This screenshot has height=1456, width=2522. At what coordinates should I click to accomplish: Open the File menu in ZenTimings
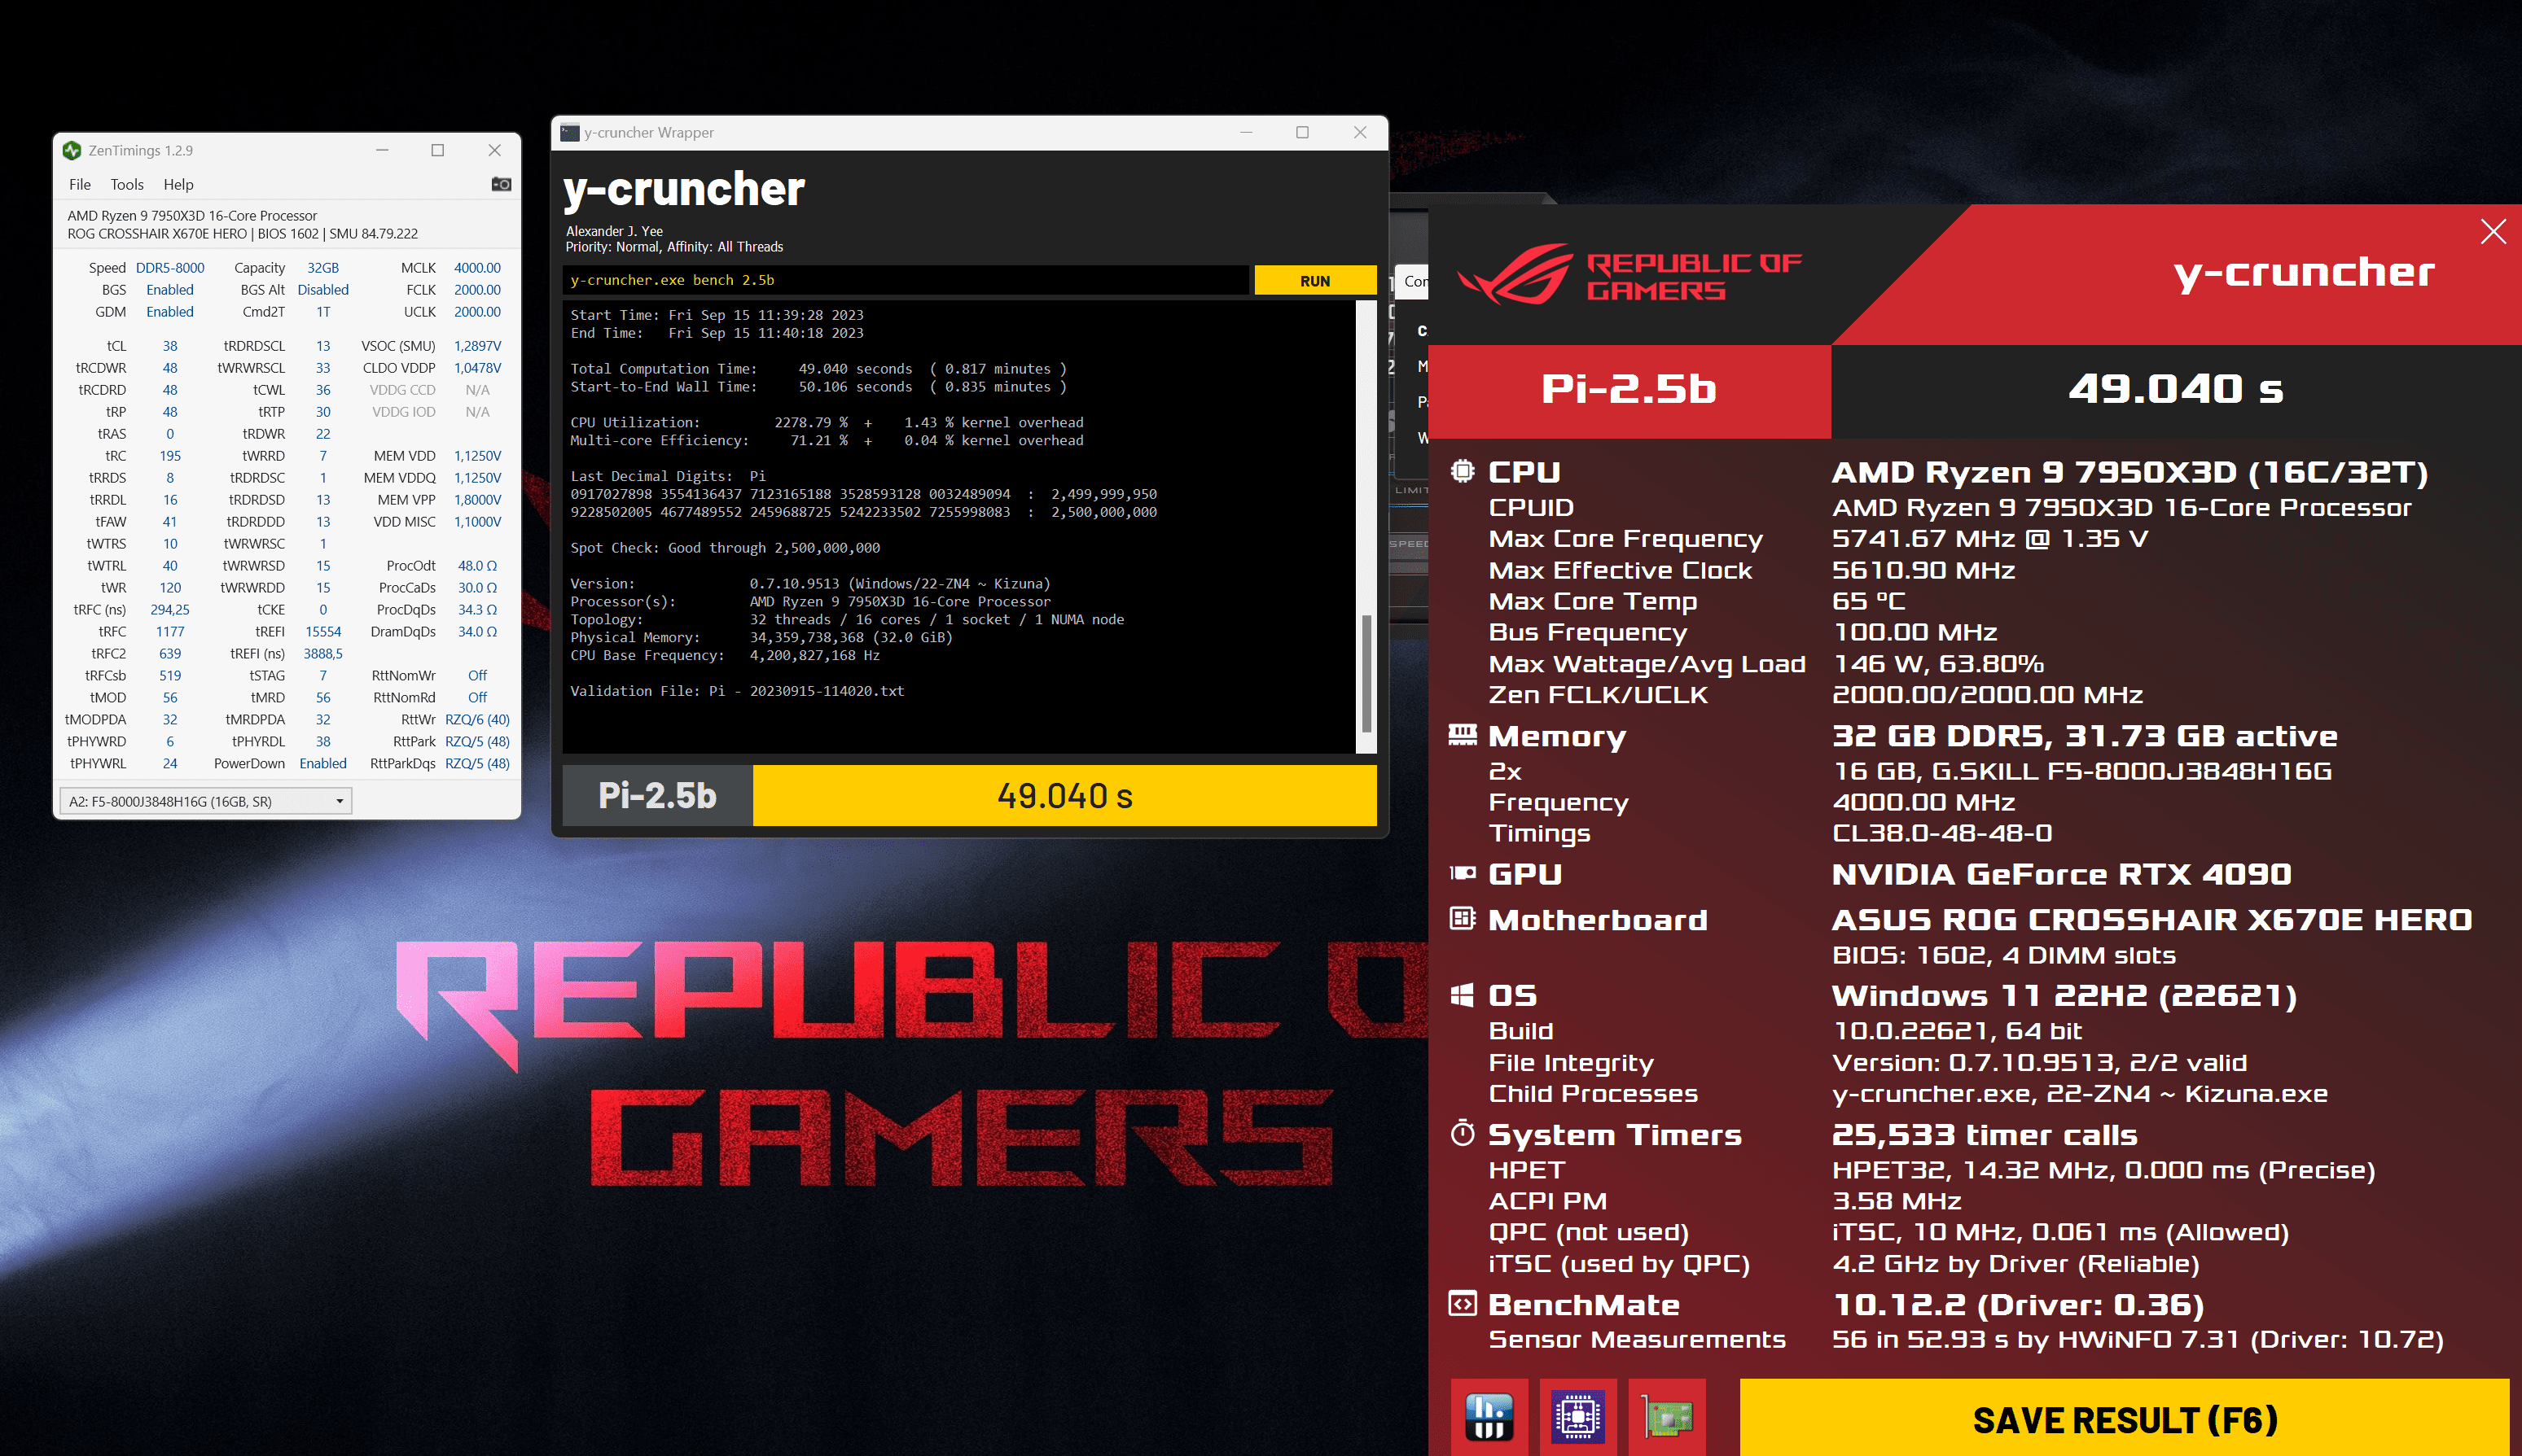click(80, 184)
